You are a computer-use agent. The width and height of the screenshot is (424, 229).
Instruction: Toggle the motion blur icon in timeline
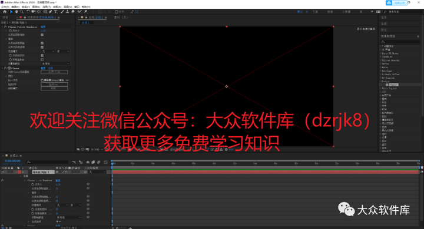[99, 162]
